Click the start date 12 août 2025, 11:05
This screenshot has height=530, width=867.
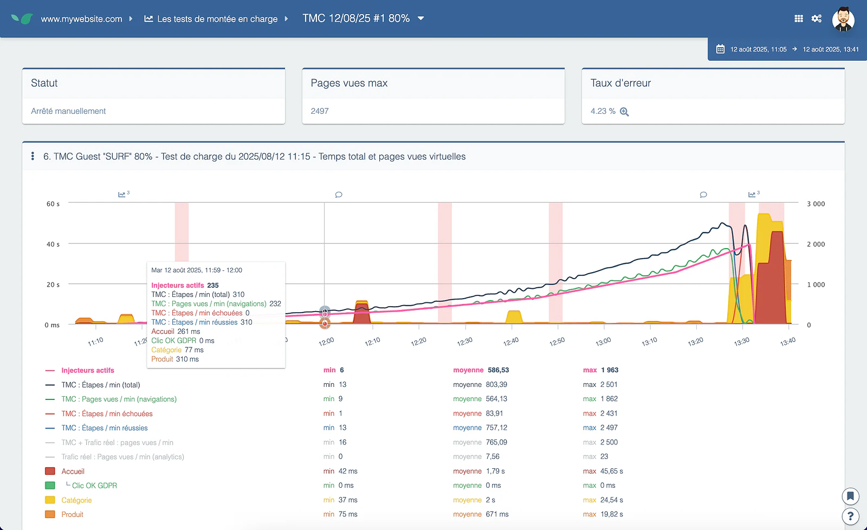point(758,49)
